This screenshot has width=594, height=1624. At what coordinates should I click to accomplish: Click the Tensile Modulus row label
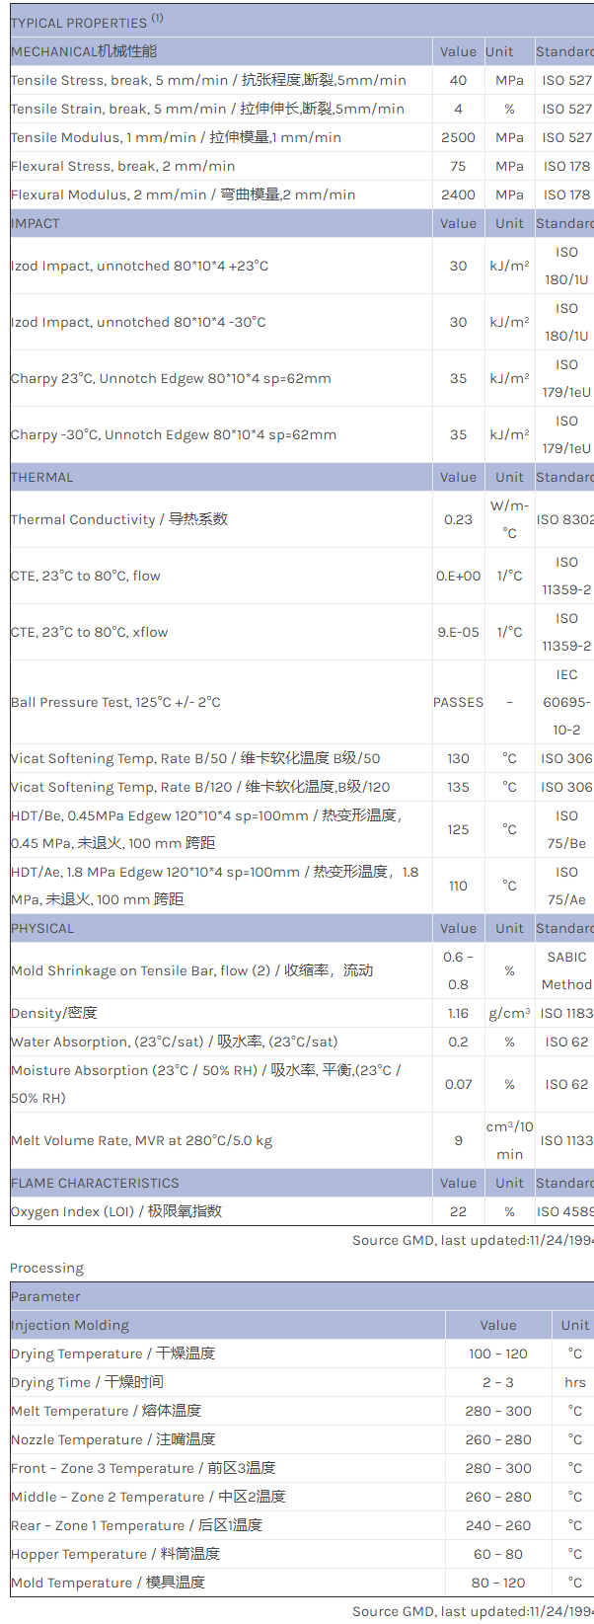pyautogui.click(x=176, y=137)
